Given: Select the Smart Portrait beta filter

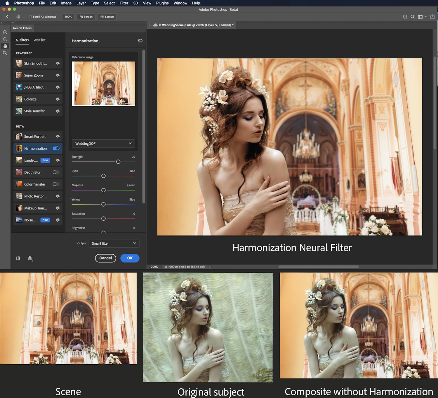Looking at the screenshot, I should (19, 136).
